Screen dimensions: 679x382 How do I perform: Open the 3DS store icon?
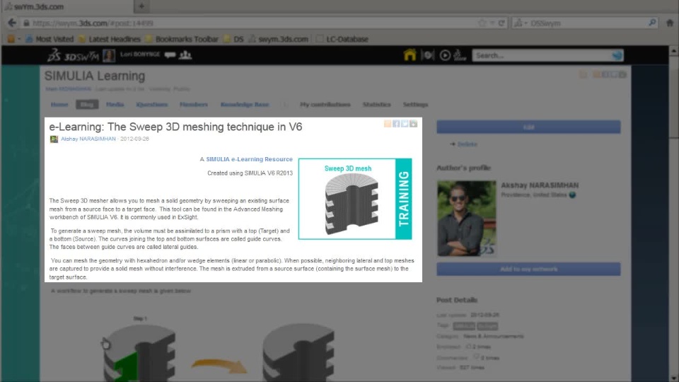click(x=460, y=55)
